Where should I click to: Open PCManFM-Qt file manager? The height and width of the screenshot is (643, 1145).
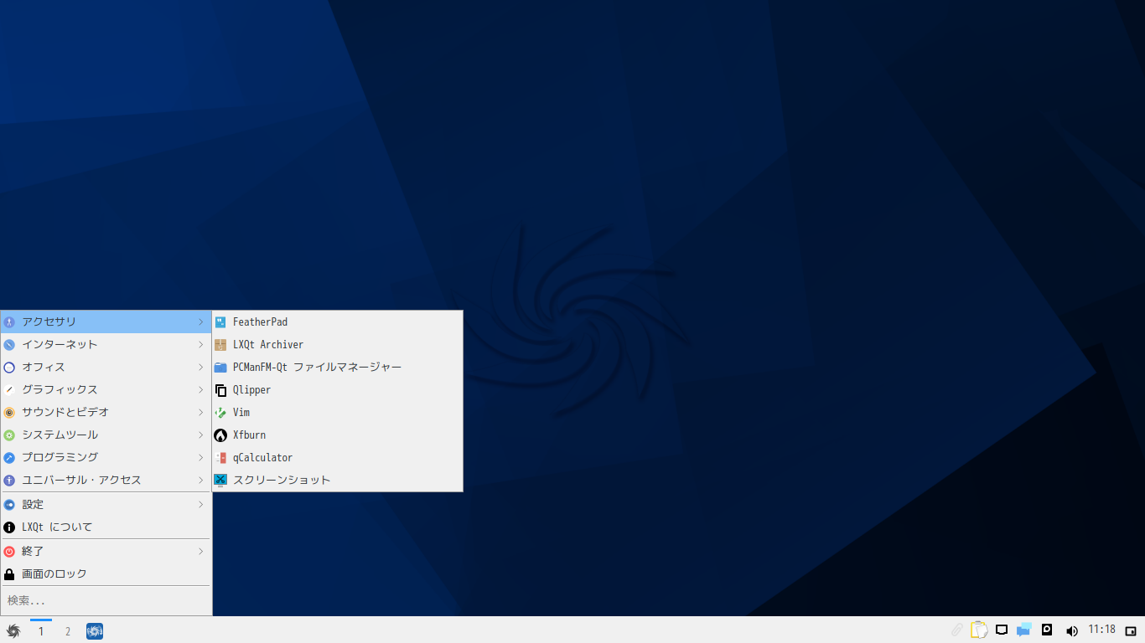coord(337,367)
